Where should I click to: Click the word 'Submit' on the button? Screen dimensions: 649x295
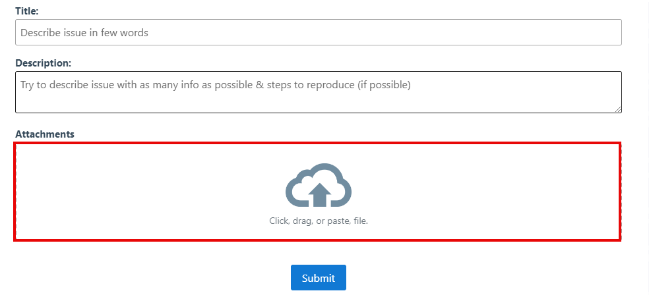click(x=319, y=278)
